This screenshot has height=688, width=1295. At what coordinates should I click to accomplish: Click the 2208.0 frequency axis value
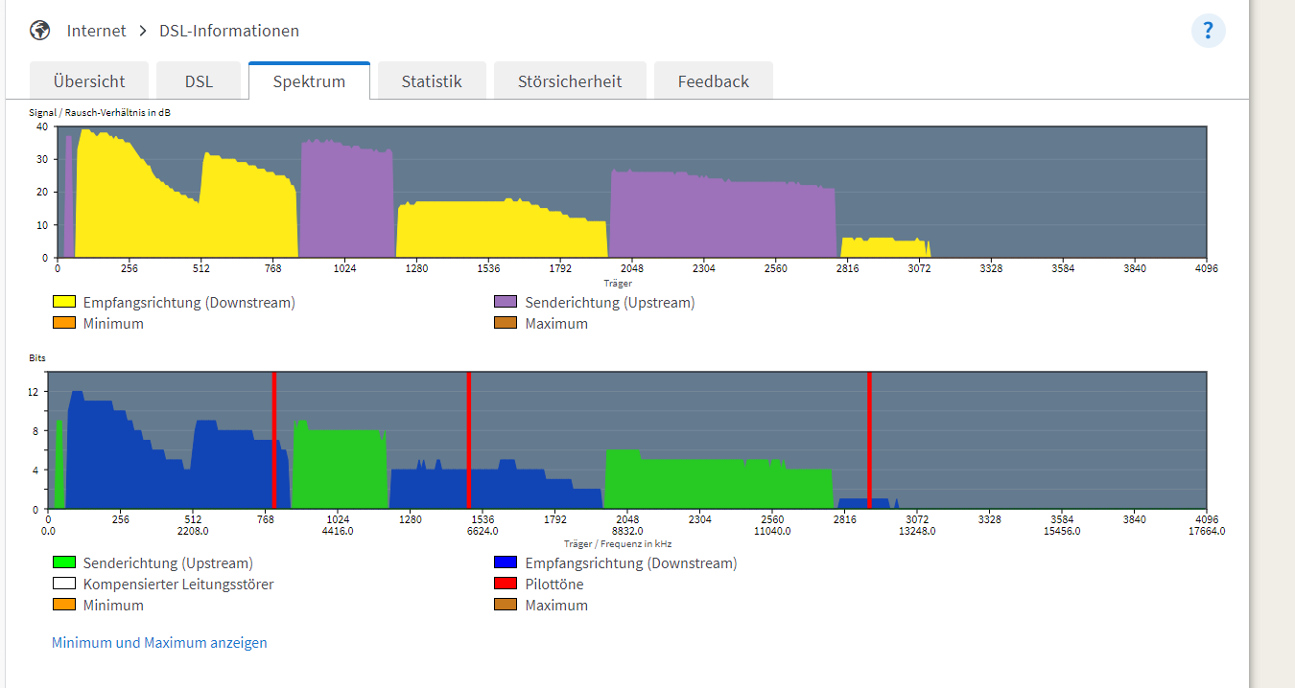(x=193, y=531)
